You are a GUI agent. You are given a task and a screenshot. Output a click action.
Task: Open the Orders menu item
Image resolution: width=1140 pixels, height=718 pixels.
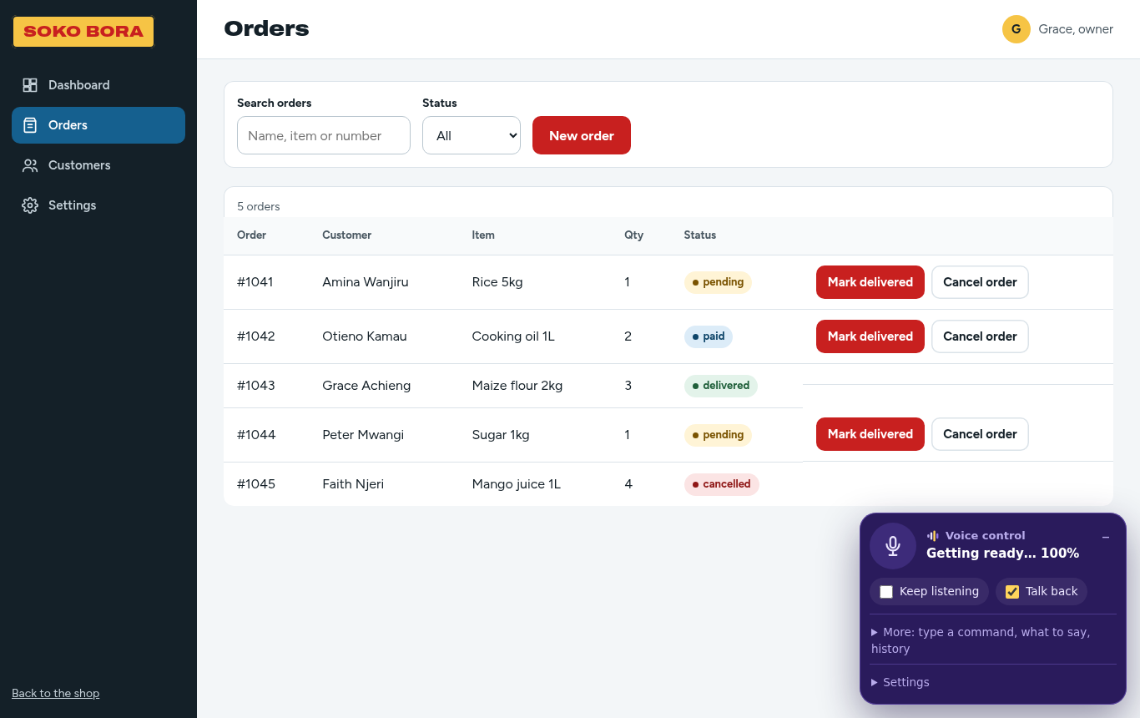[x=98, y=125]
